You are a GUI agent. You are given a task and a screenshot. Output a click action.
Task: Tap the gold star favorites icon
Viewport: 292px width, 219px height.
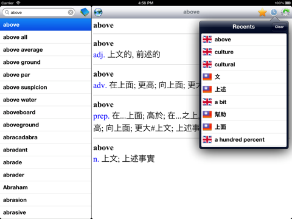tap(262, 12)
